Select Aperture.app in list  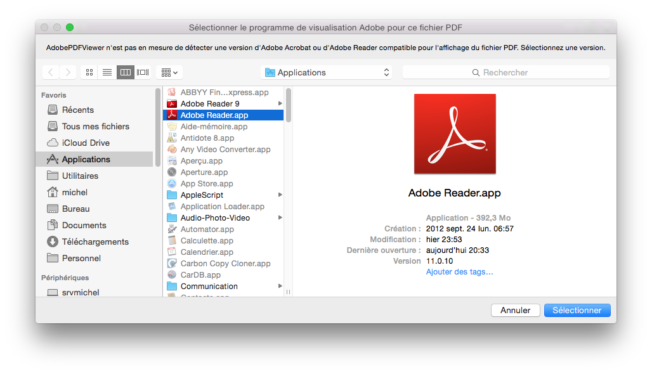tap(223, 172)
